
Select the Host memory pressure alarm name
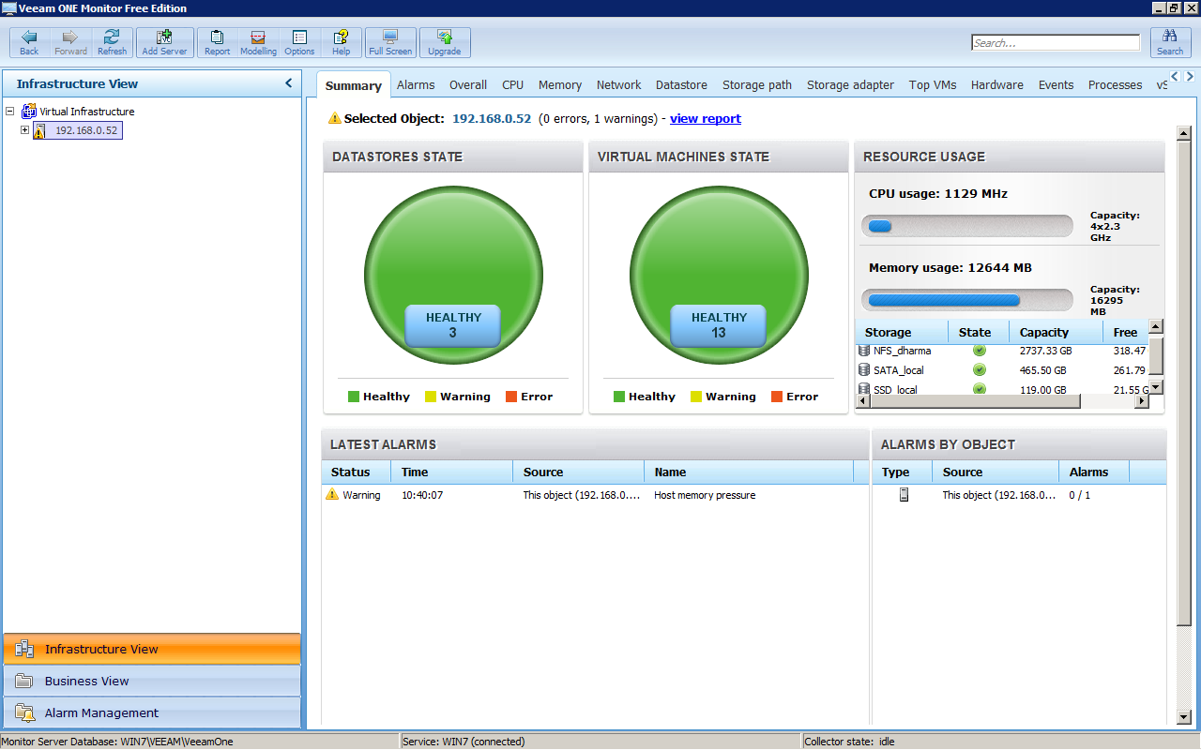(x=705, y=495)
